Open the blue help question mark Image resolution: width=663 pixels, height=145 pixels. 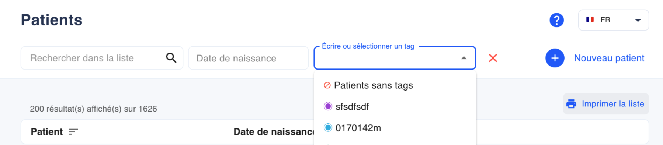point(556,20)
